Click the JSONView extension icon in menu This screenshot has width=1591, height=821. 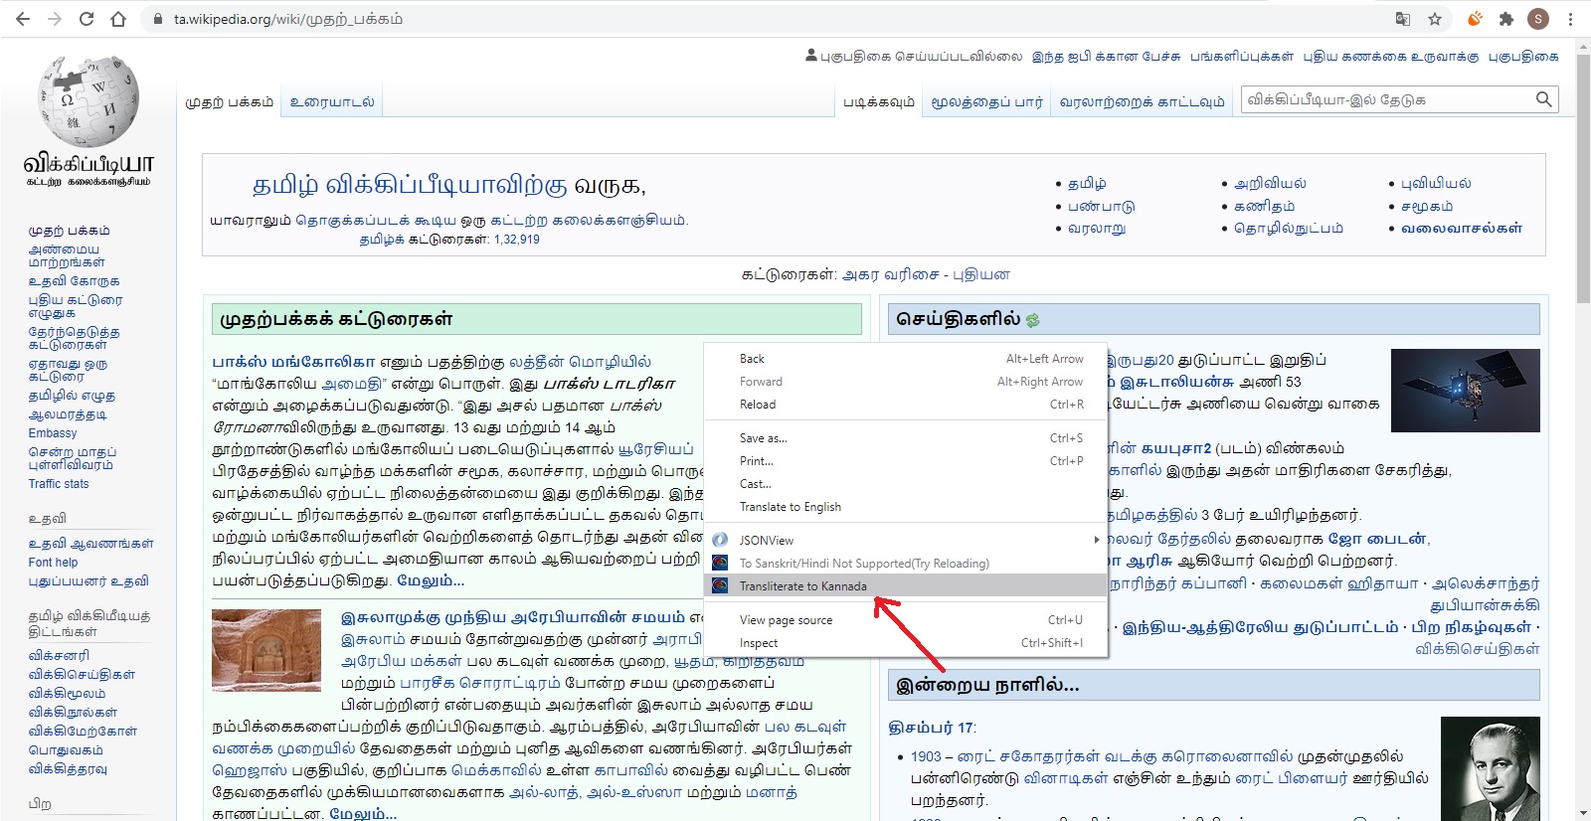(720, 540)
